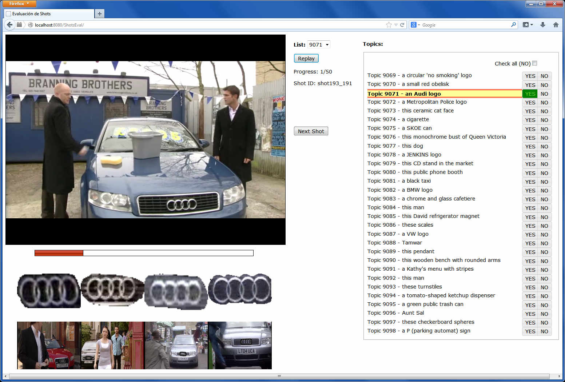Screen dimensions: 565x382
Task: Click the example image with woman in white top
Action: 113,345
